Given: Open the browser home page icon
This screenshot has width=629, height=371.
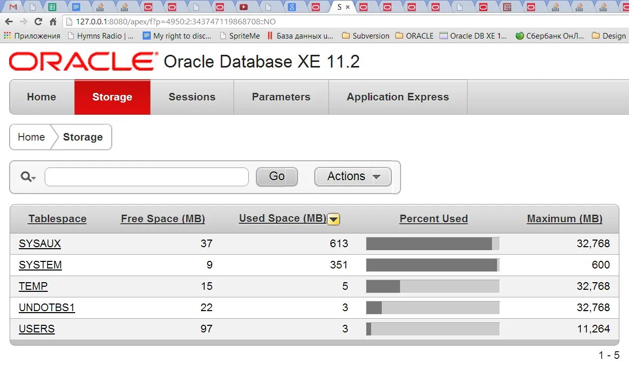Looking at the screenshot, I should coord(53,22).
